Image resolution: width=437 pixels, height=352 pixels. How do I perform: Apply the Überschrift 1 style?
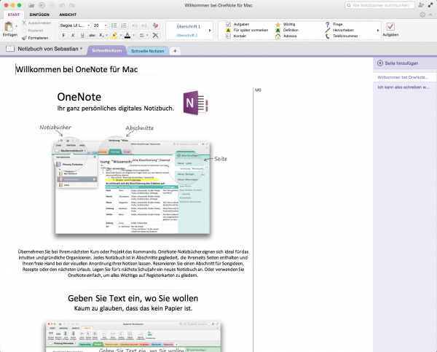pos(189,26)
